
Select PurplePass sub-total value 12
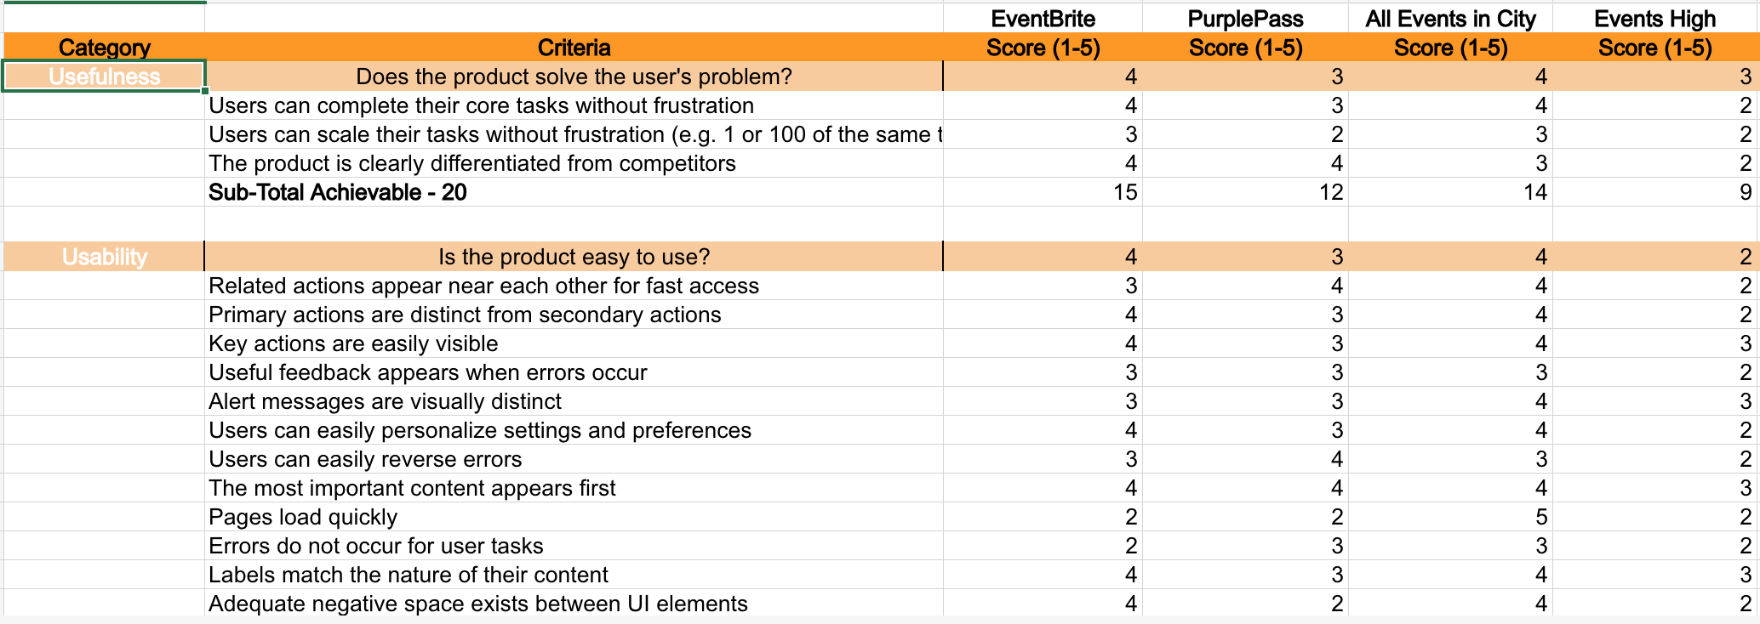coord(1245,192)
